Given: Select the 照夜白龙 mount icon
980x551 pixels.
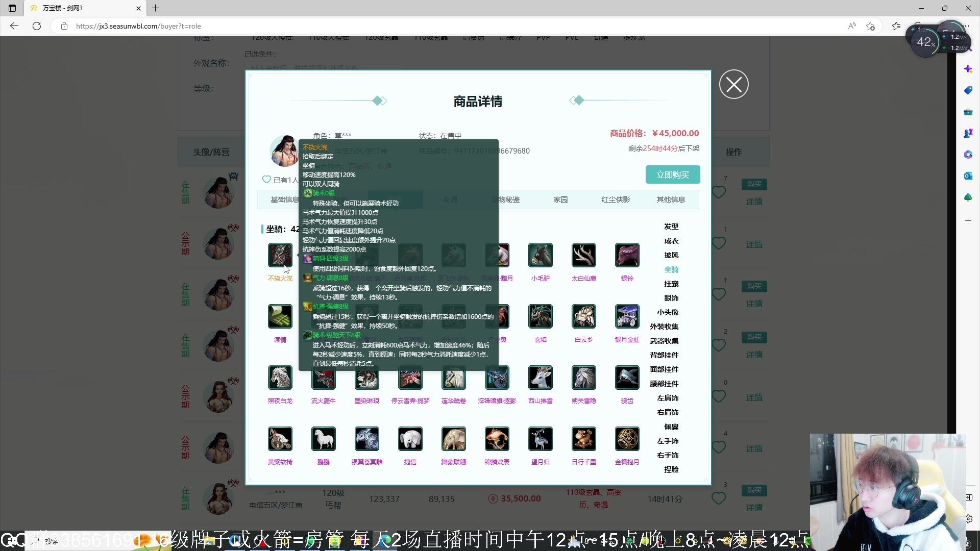Looking at the screenshot, I should [280, 378].
